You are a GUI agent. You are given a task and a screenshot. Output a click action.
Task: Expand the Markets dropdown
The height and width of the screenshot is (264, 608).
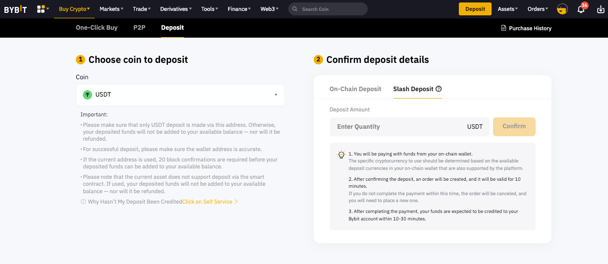tap(111, 9)
